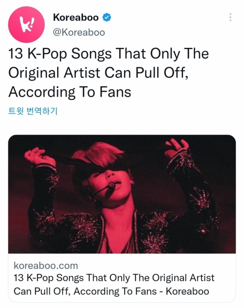This screenshot has width=244, height=308.
Task: Click 'Original Artist Can Pull Off,' tweet line
Action: (x=98, y=73)
